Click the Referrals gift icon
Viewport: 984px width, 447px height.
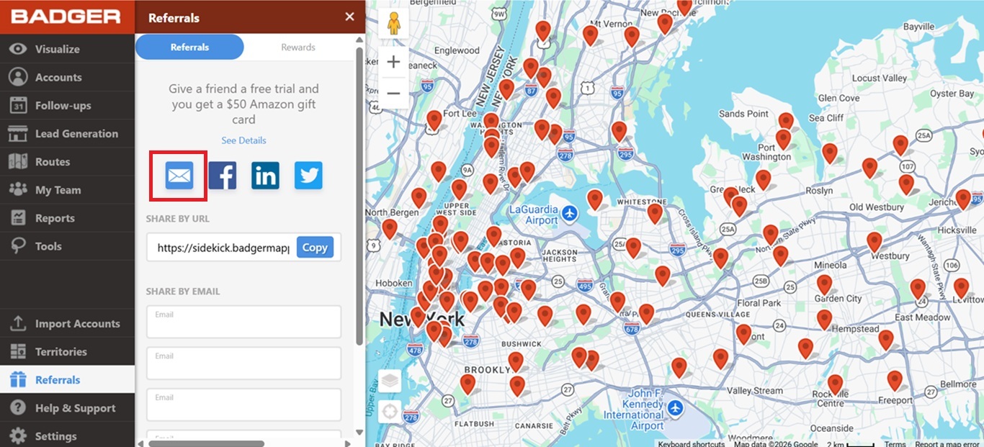pyautogui.click(x=18, y=379)
